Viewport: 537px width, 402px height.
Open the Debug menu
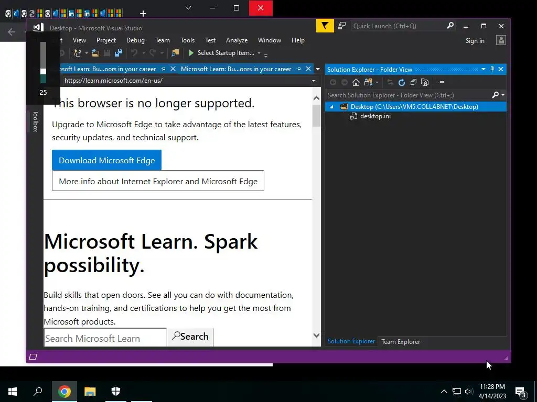[135, 40]
